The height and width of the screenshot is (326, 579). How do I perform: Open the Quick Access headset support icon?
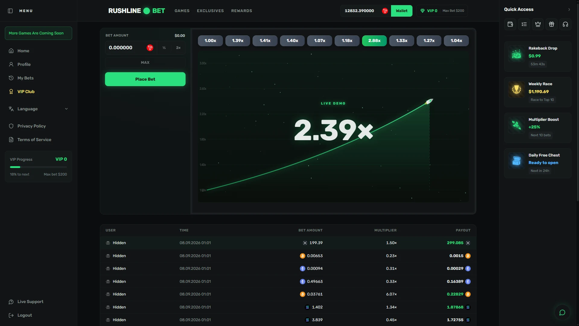click(x=565, y=24)
